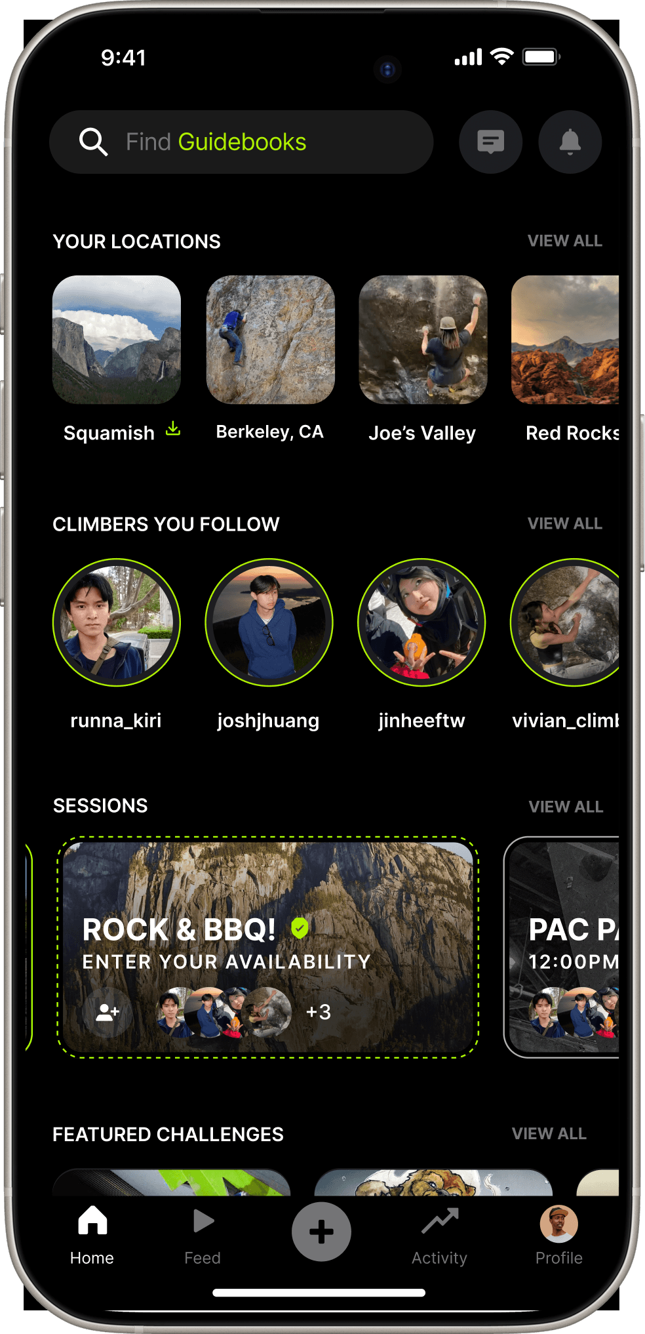View all Climbers You Follow
The width and height of the screenshot is (645, 1334).
pos(565,523)
